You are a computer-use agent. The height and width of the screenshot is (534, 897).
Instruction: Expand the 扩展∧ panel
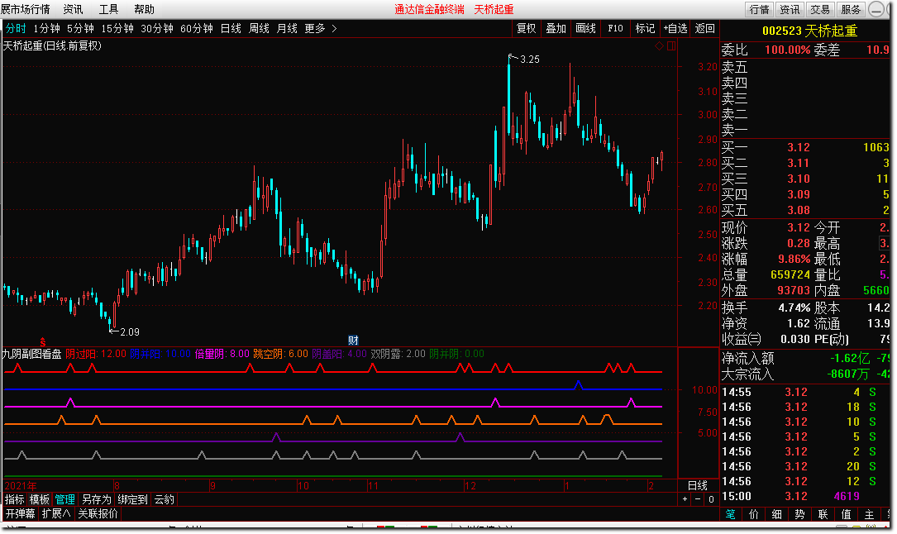[55, 513]
